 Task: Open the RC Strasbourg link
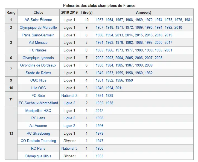coord(38,133)
